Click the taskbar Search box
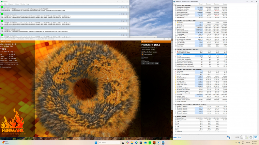Screen dimensions: 259x145 [x=109, y=143]
